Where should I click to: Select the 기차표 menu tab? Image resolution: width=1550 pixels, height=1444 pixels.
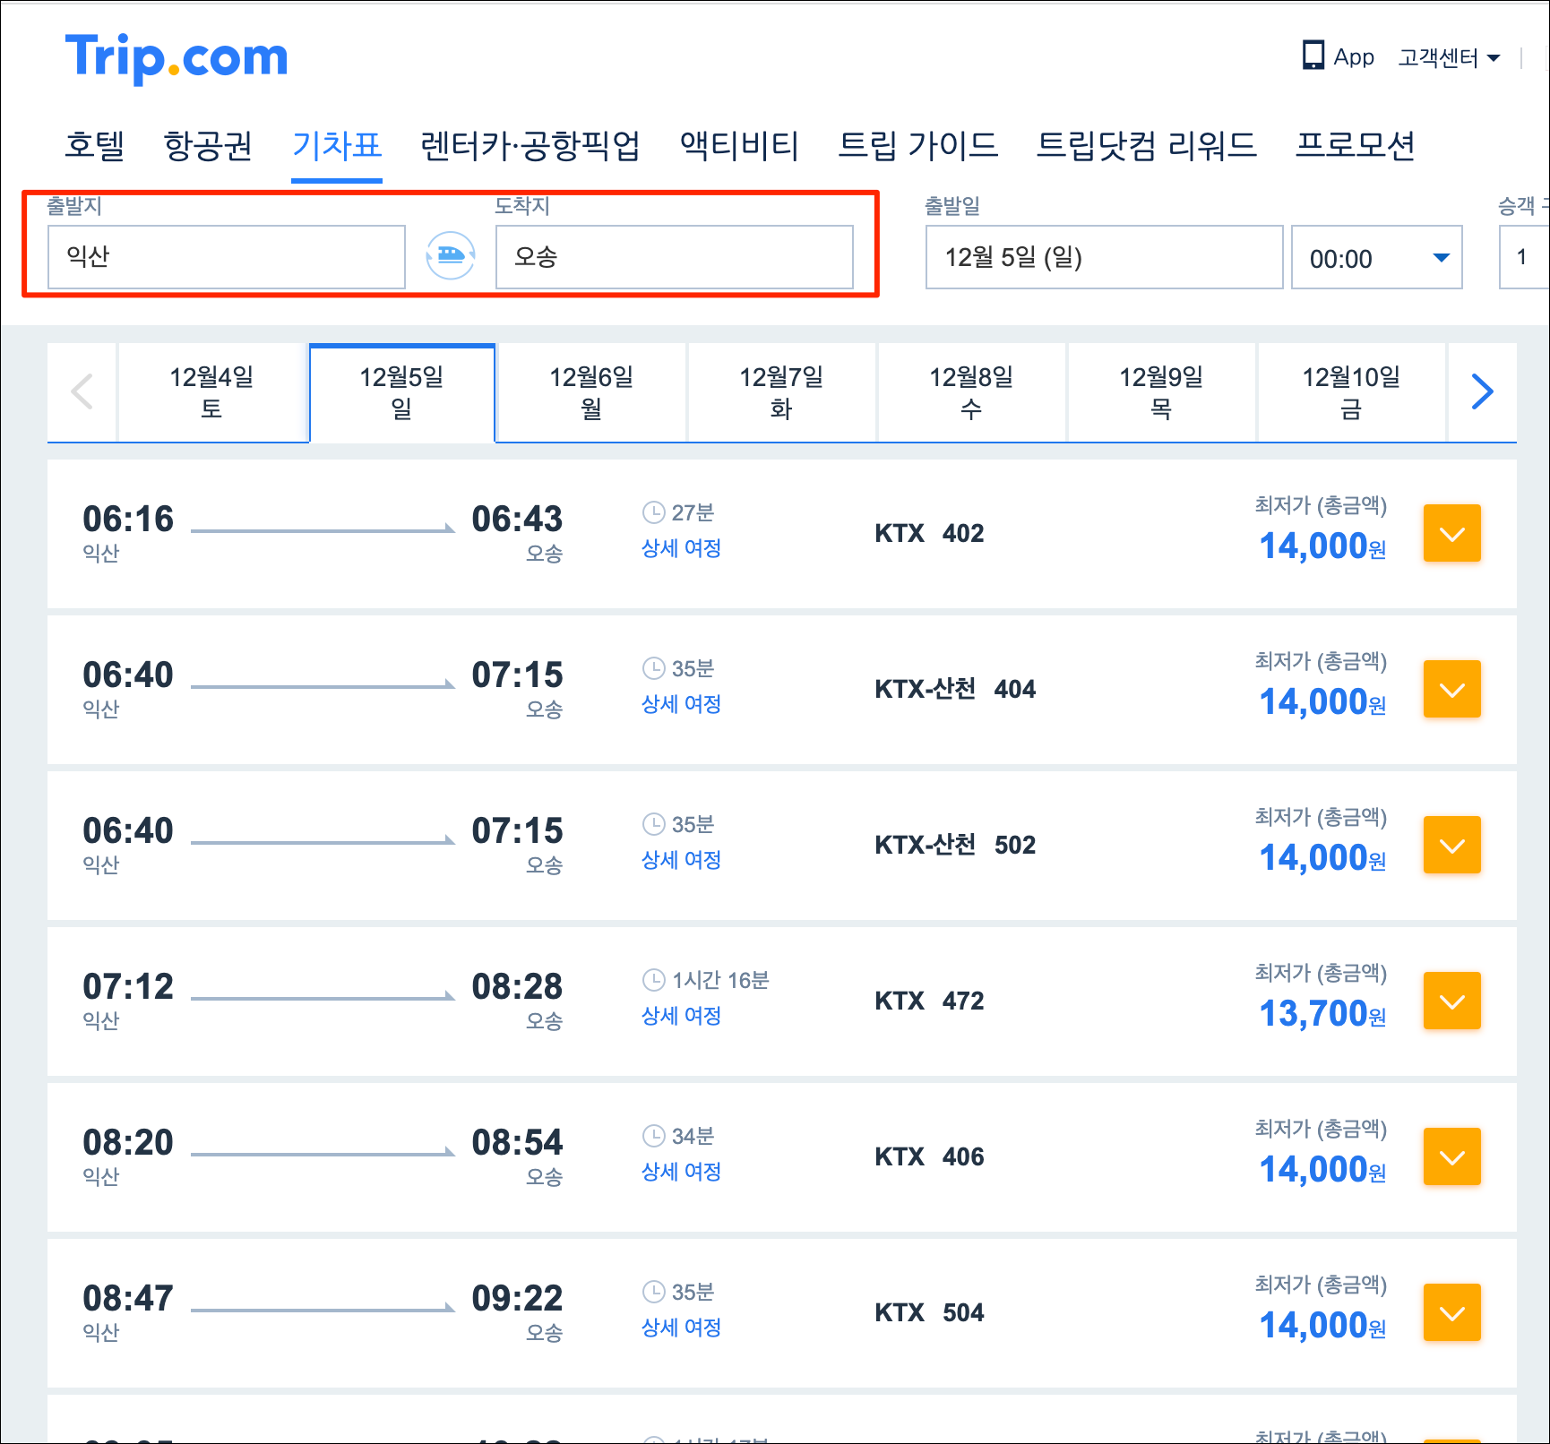point(337,145)
